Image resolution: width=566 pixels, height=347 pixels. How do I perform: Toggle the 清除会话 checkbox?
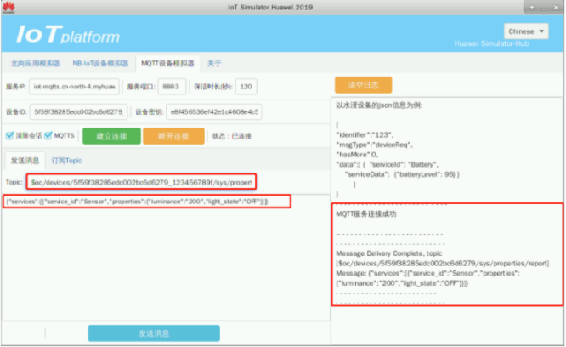point(9,136)
